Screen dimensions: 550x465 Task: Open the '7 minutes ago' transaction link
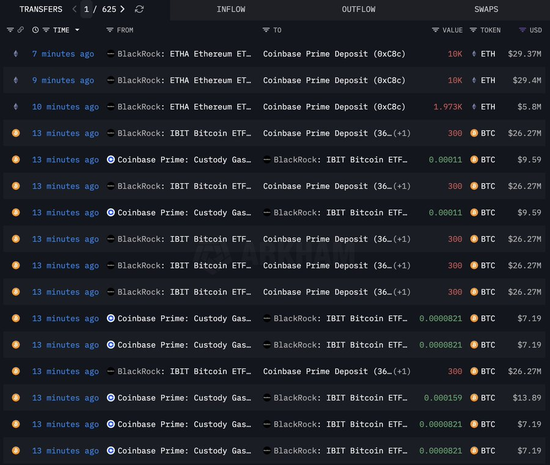(x=63, y=54)
